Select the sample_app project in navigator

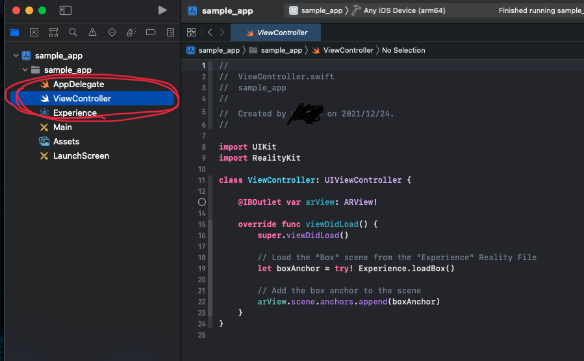(58, 55)
